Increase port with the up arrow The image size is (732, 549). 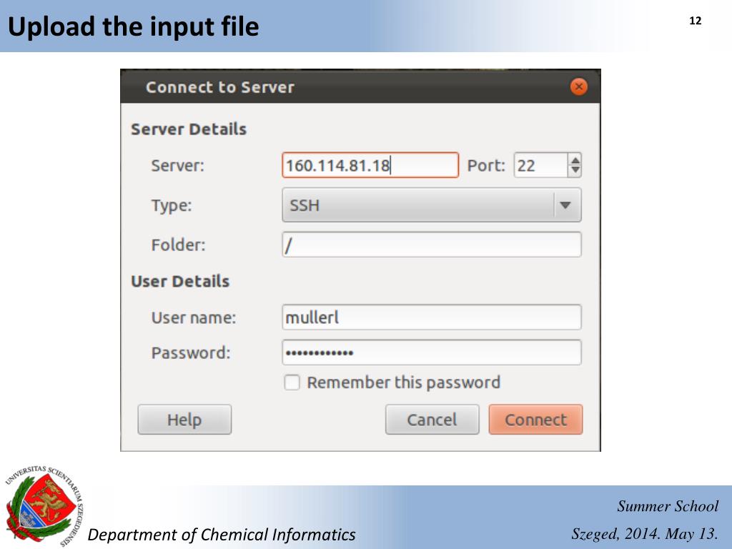(575, 160)
